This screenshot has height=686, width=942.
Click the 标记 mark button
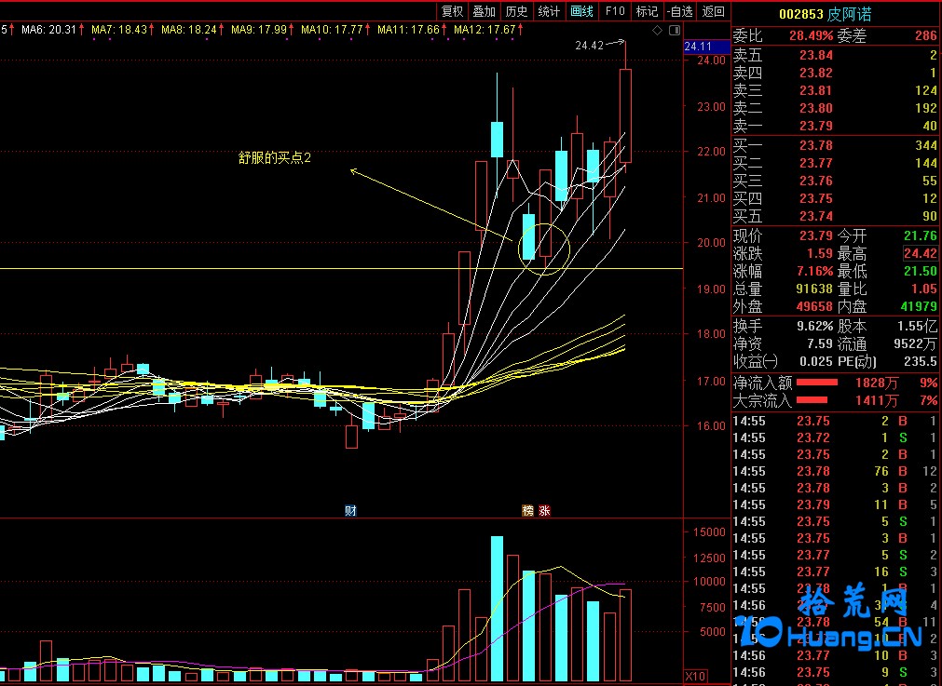(647, 11)
